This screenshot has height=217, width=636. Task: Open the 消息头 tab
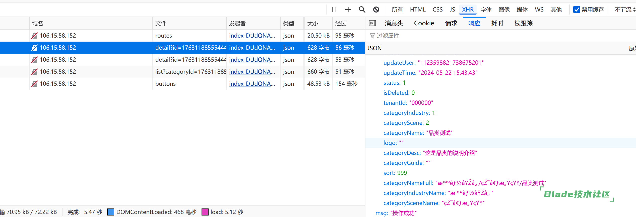(x=394, y=23)
